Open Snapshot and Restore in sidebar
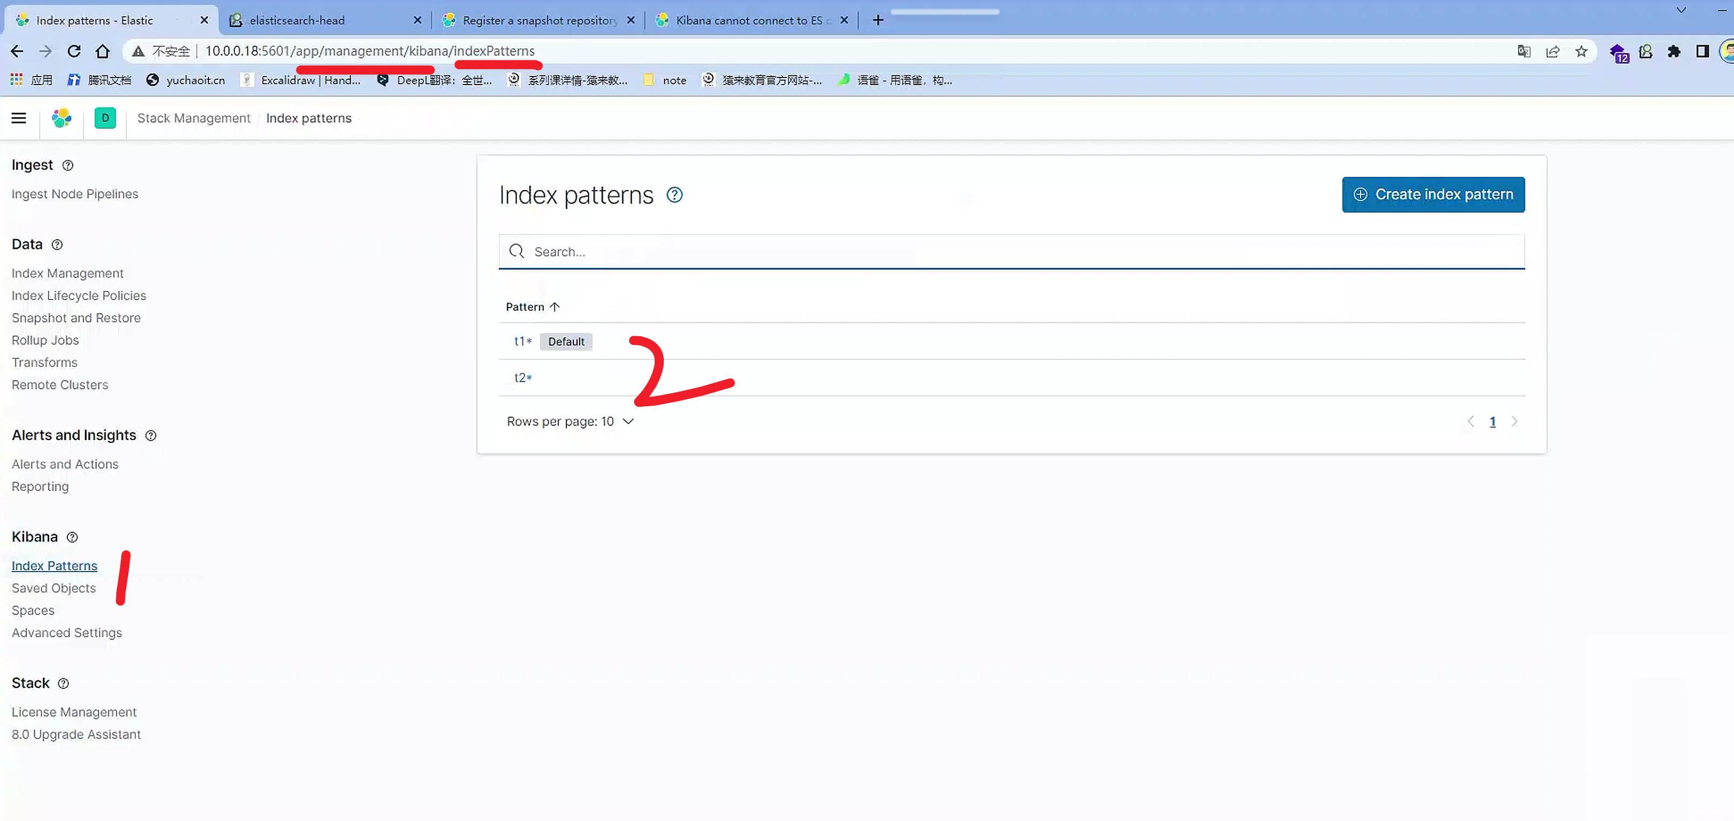 point(76,318)
